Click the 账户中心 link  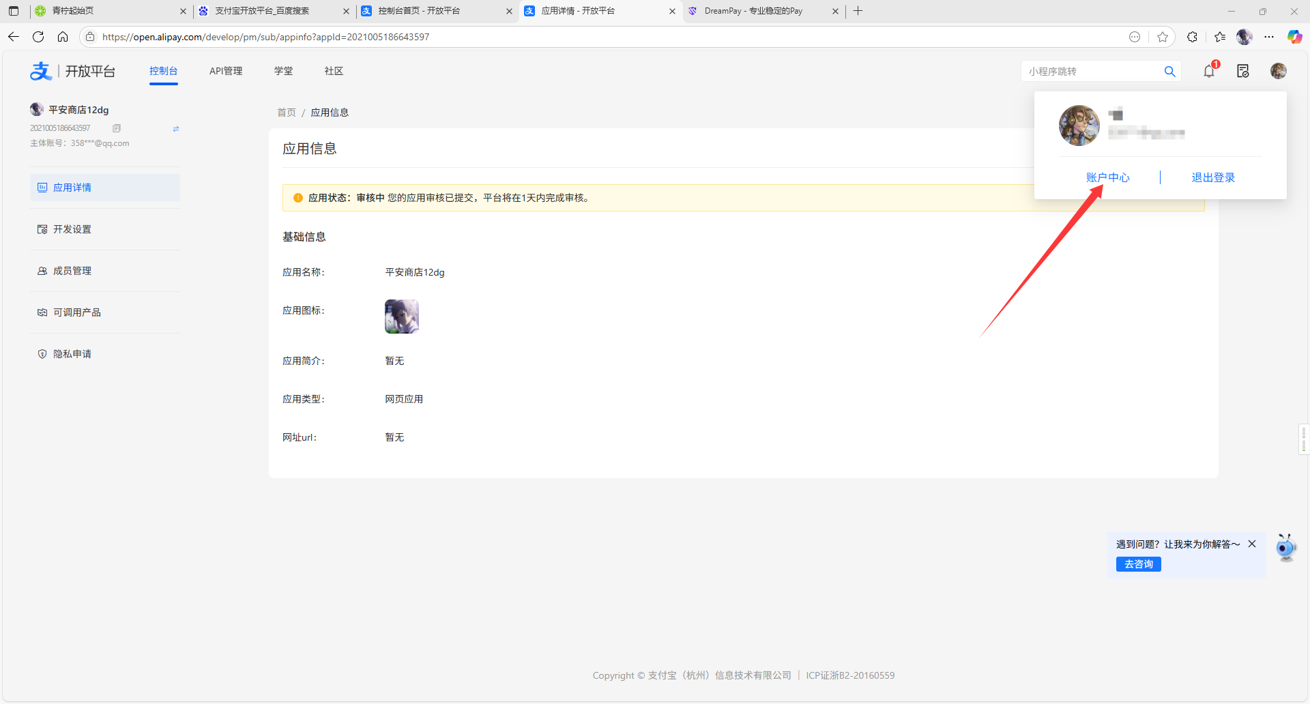click(1107, 177)
